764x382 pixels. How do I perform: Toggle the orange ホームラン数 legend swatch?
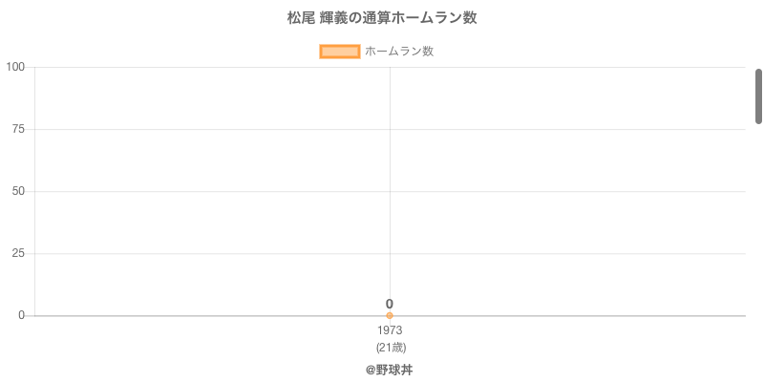tap(339, 52)
